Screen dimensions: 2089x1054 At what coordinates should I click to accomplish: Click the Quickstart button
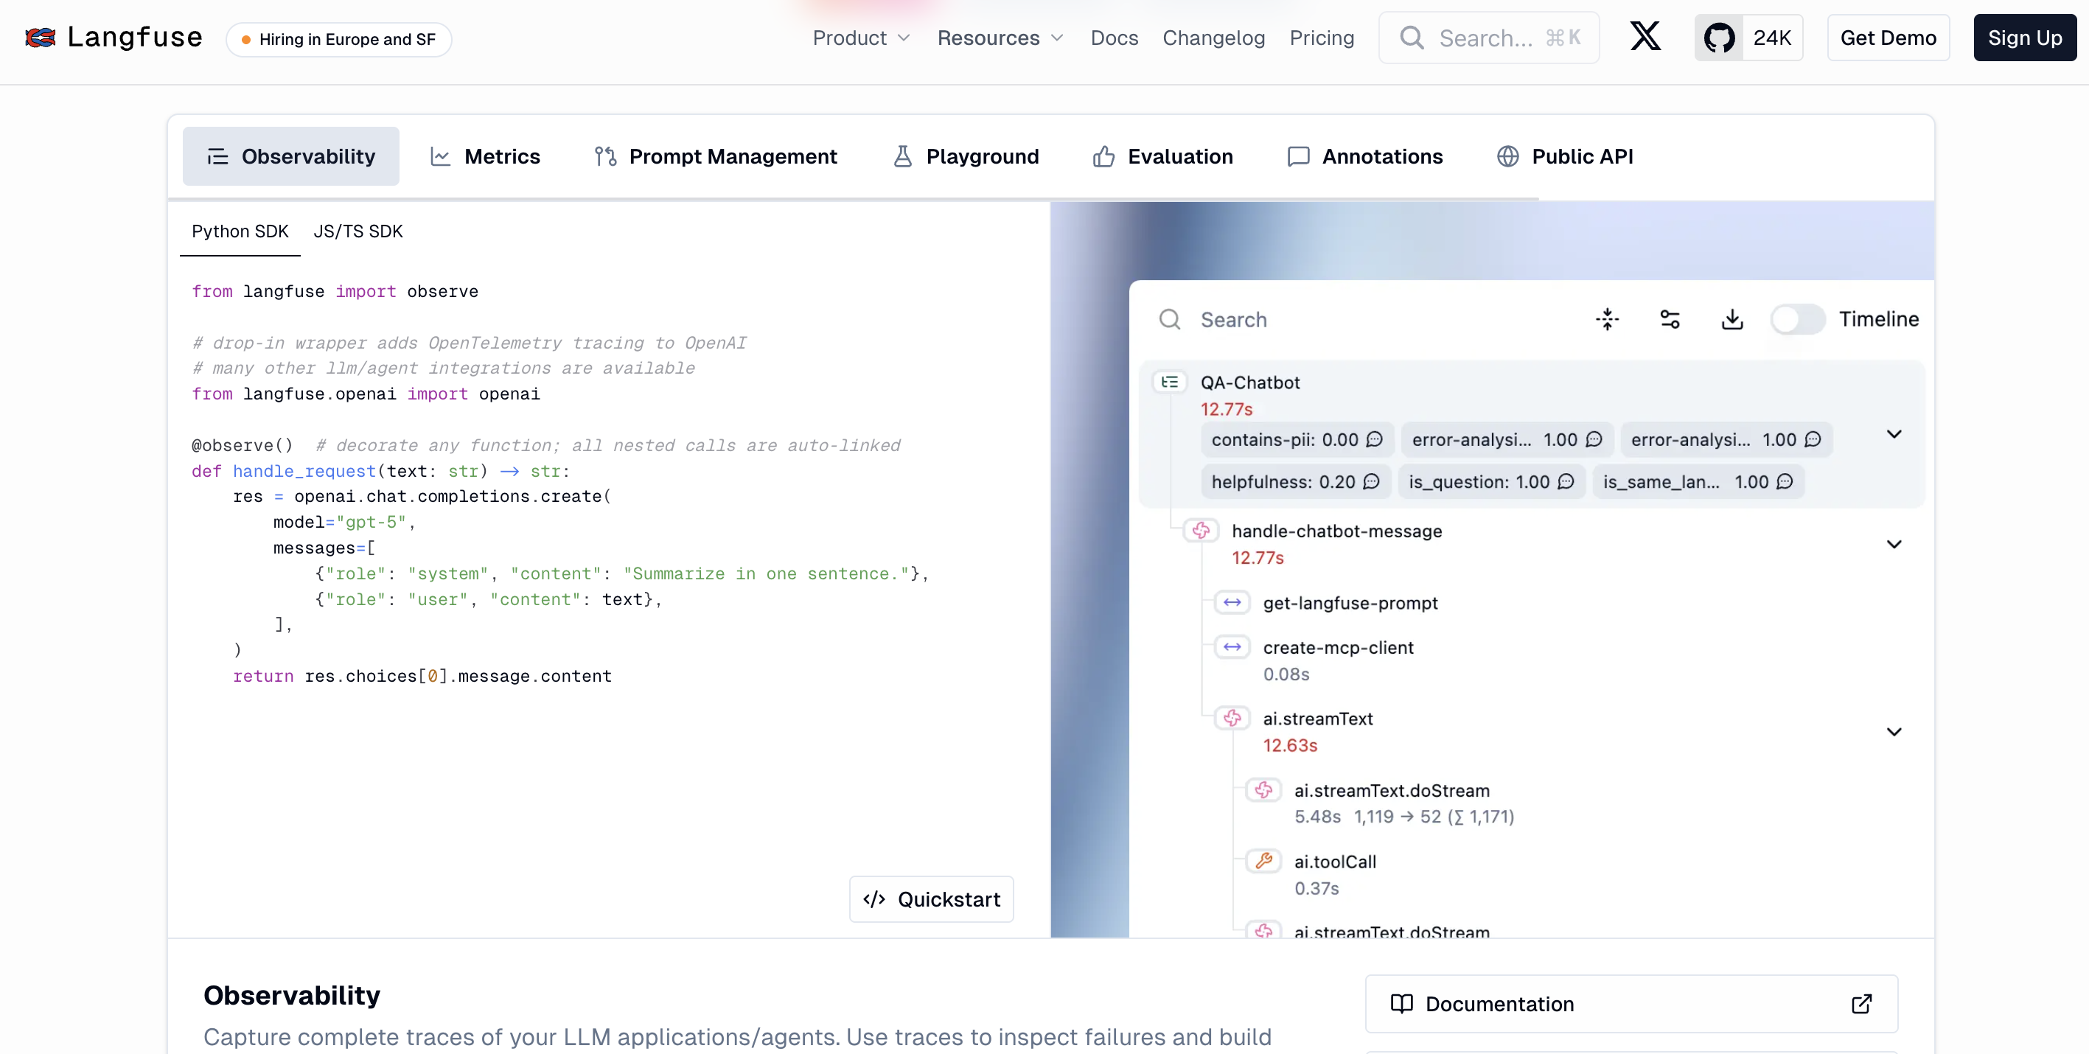point(931,899)
